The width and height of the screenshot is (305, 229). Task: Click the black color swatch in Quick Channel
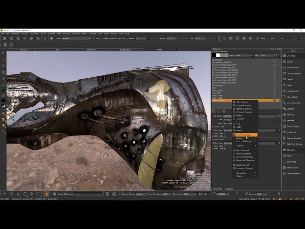click(x=214, y=55)
